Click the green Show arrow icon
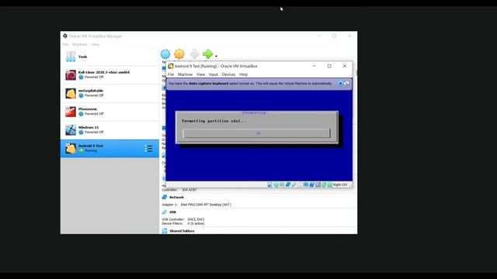The image size is (497, 279). coord(208,54)
